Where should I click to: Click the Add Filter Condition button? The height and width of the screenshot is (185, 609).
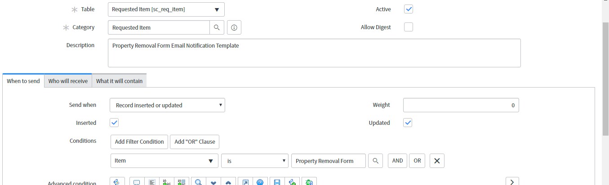pos(139,141)
